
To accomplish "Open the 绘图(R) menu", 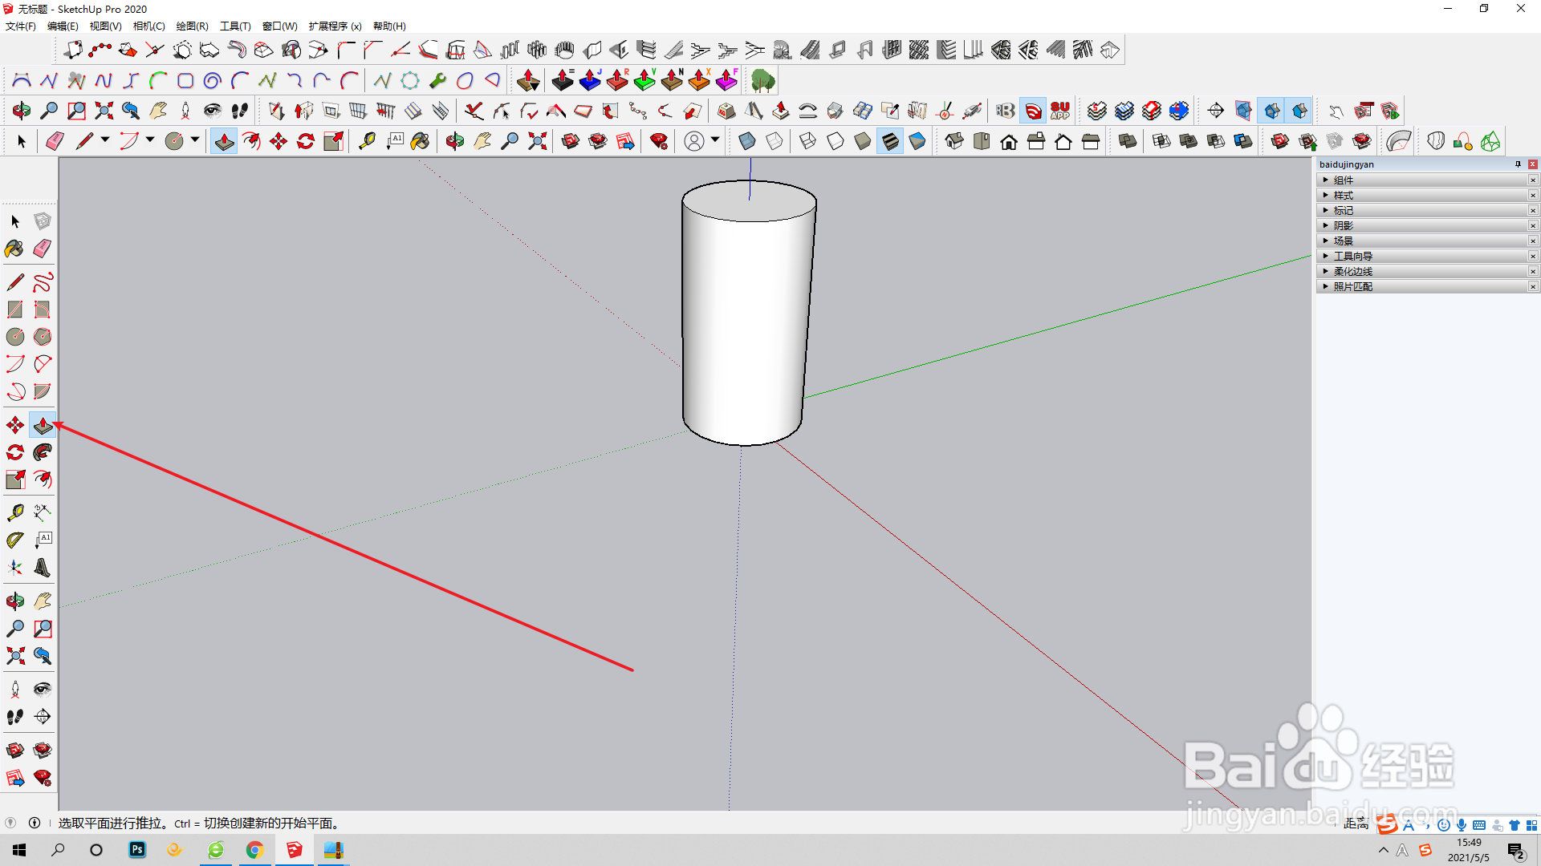I will (x=192, y=26).
